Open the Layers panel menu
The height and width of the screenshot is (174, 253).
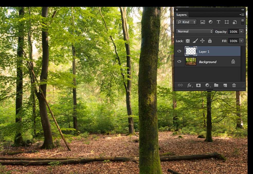click(242, 15)
